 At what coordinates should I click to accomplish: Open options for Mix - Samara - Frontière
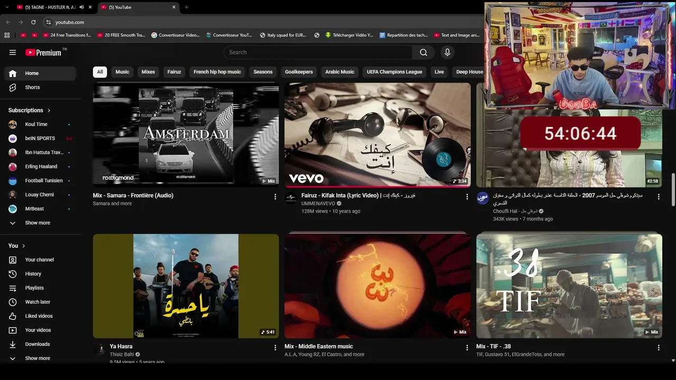(x=275, y=196)
